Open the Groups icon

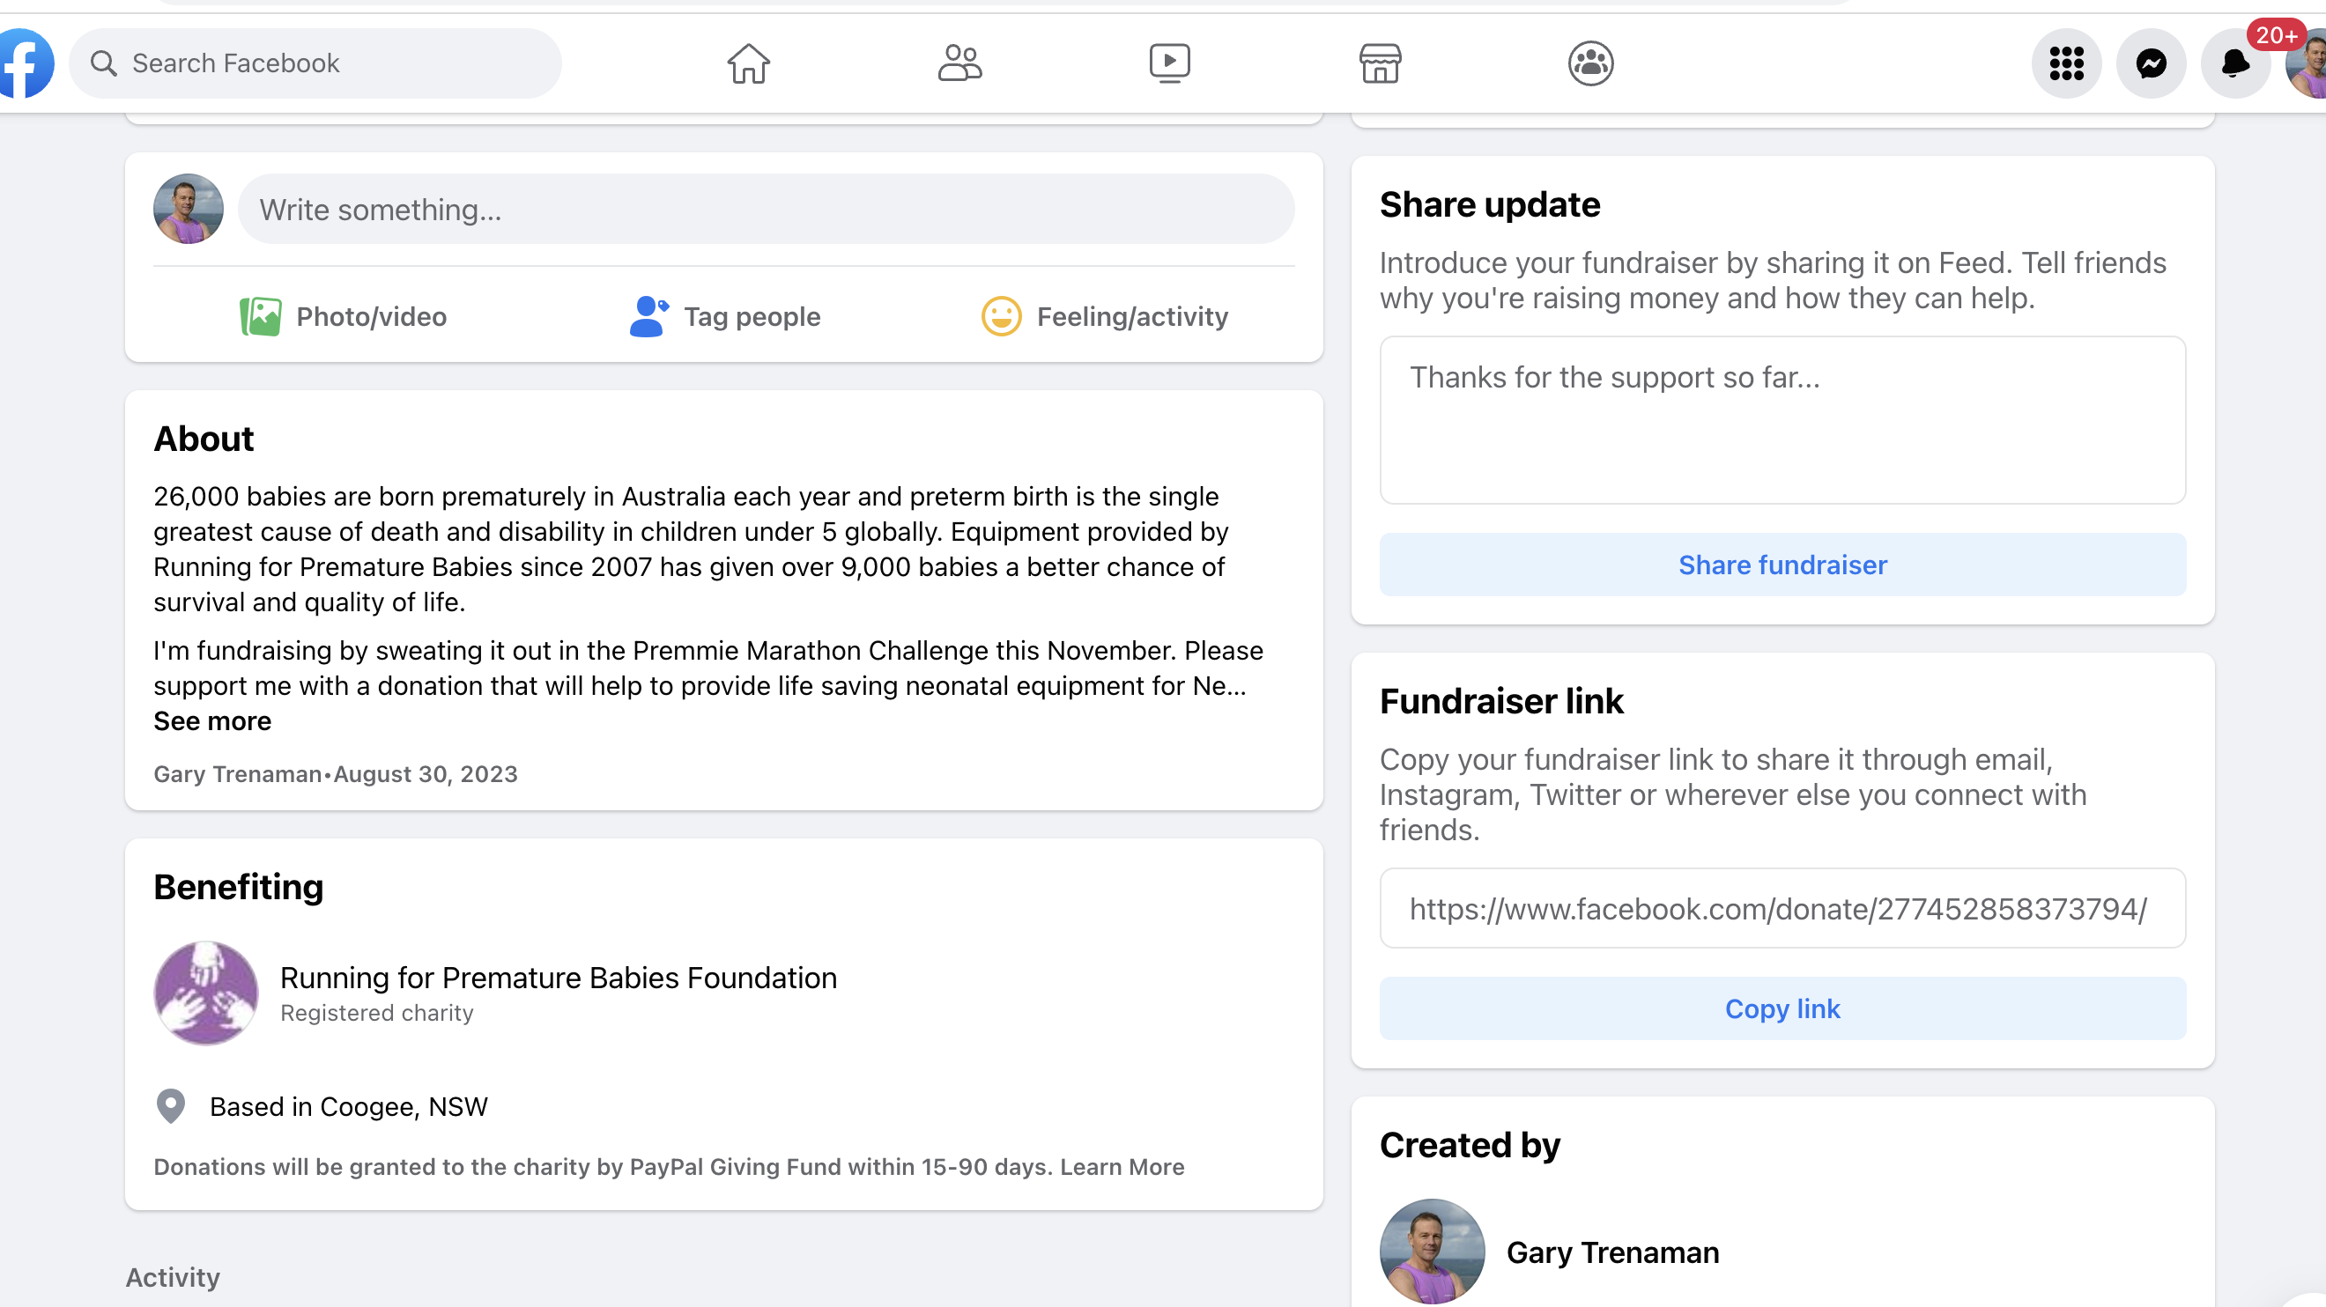coord(1590,63)
